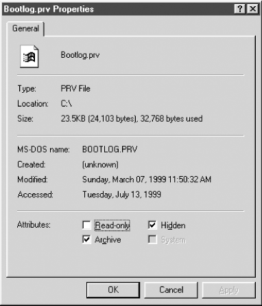Image resolution: width=262 pixels, height=306 pixels.
Task: Click the Read-only label text
Action: point(112,226)
